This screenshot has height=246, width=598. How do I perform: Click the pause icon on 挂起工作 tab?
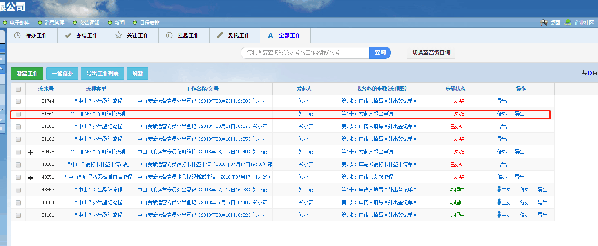169,36
